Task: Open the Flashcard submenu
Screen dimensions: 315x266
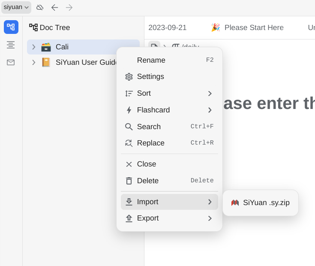Action: tap(169, 110)
